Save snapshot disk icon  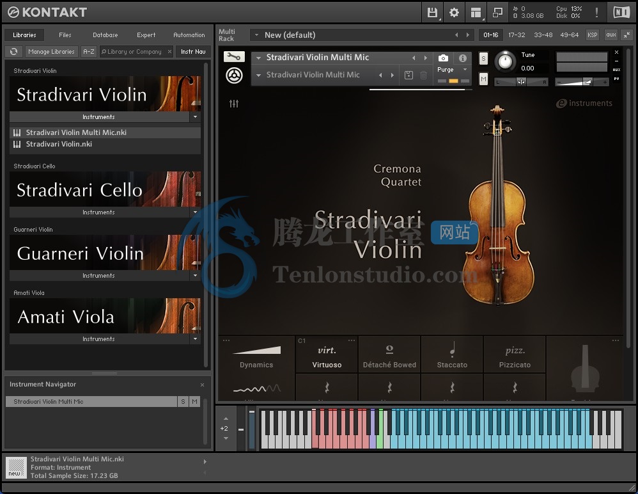(x=408, y=75)
